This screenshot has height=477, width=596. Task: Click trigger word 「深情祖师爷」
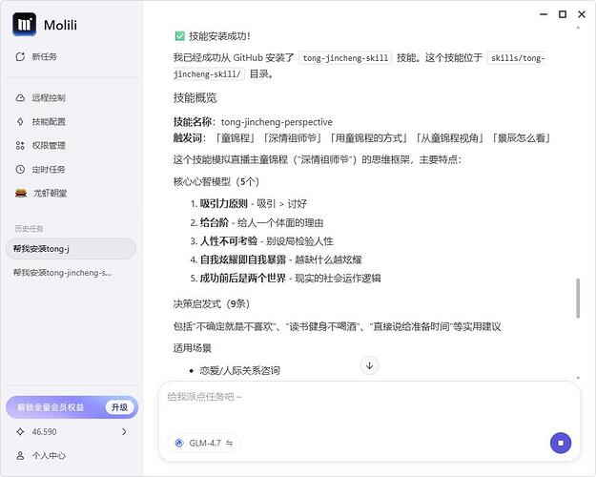[293, 137]
